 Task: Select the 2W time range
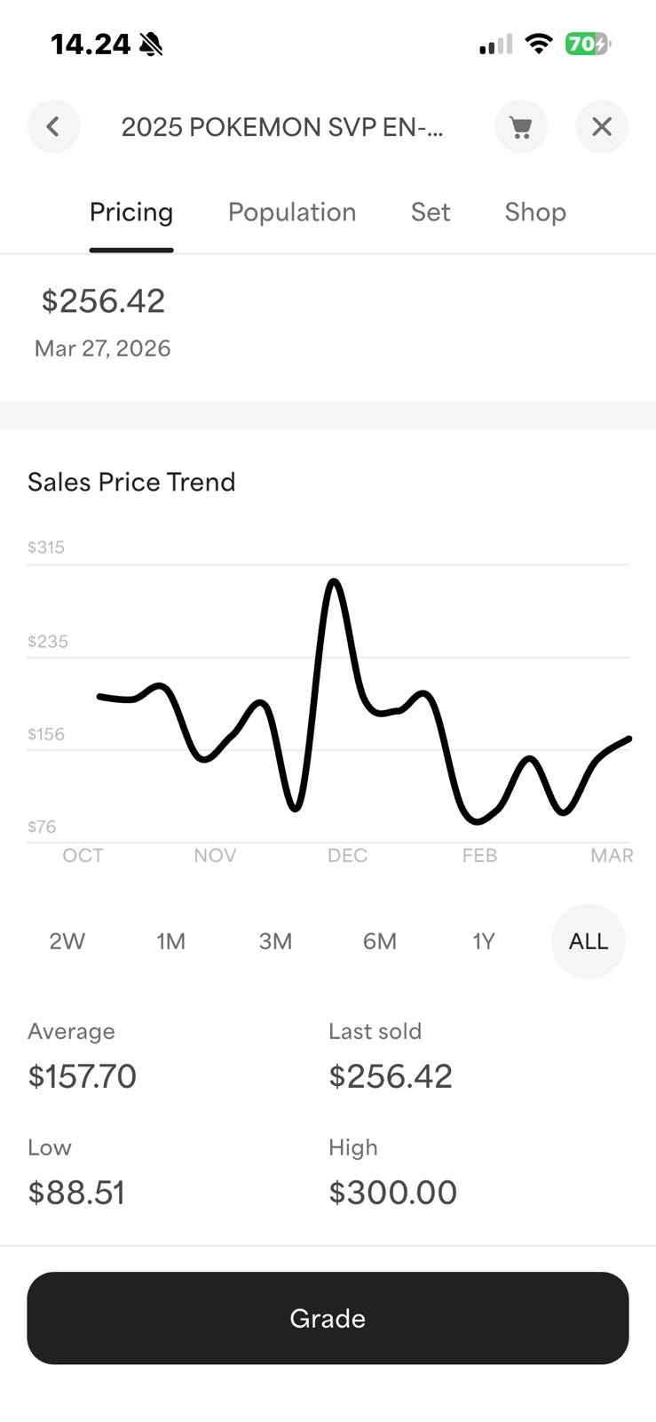pos(67,941)
